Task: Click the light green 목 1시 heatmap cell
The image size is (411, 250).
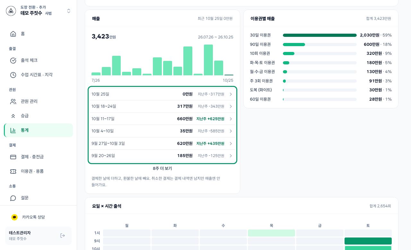Action: [x=271, y=233]
